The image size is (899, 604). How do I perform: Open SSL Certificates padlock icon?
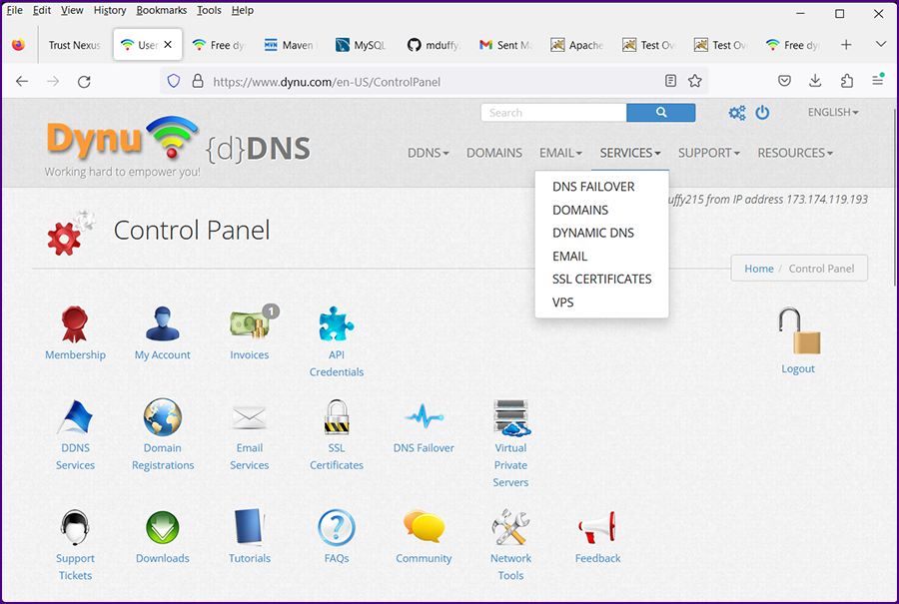point(337,417)
